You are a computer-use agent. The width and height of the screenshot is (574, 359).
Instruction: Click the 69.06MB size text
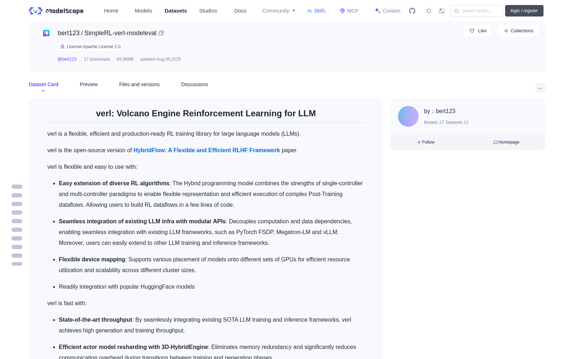pos(125,59)
